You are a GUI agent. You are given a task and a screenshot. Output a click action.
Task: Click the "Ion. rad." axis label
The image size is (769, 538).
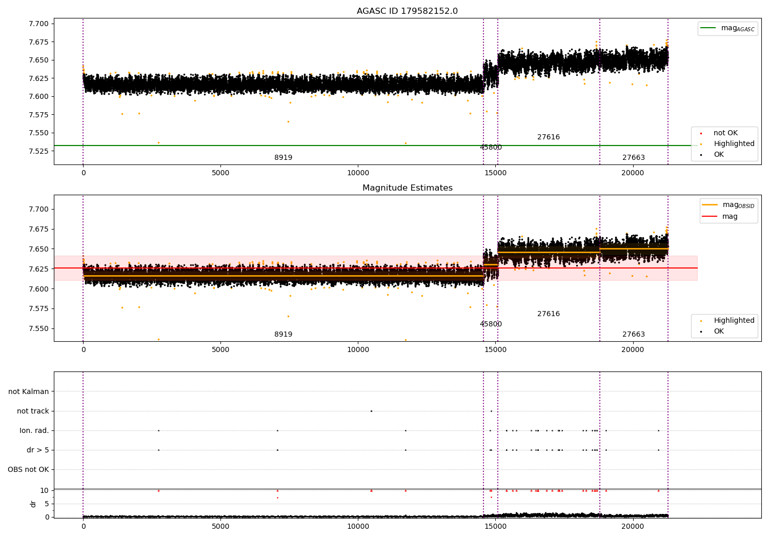(34, 431)
